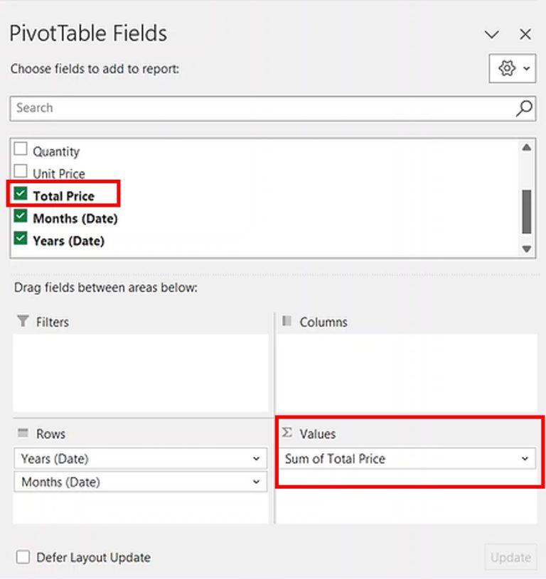The height and width of the screenshot is (579, 546).
Task: Uncheck the Months (Date) field
Action: click(20, 218)
